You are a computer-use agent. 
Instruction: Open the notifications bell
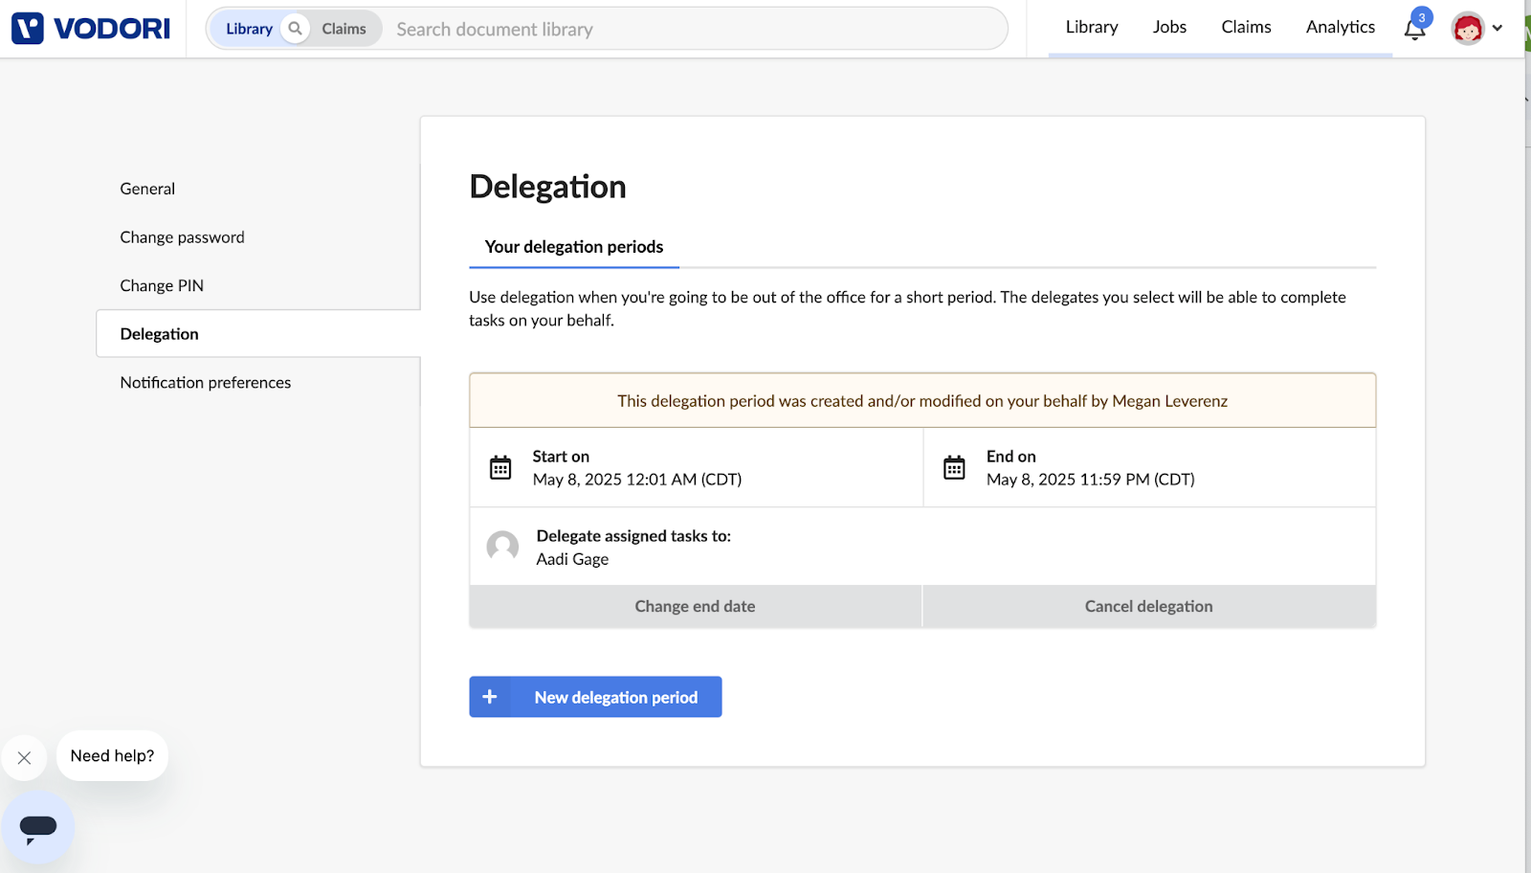pos(1414,30)
